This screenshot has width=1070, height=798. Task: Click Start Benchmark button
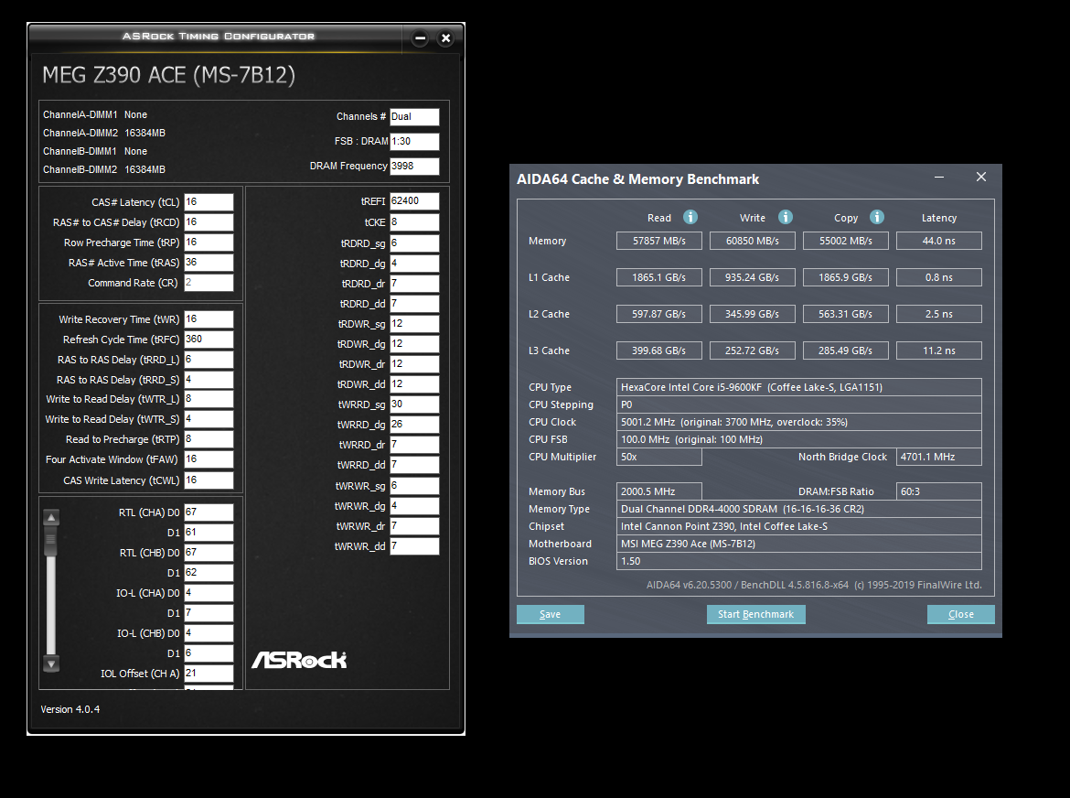click(x=756, y=614)
